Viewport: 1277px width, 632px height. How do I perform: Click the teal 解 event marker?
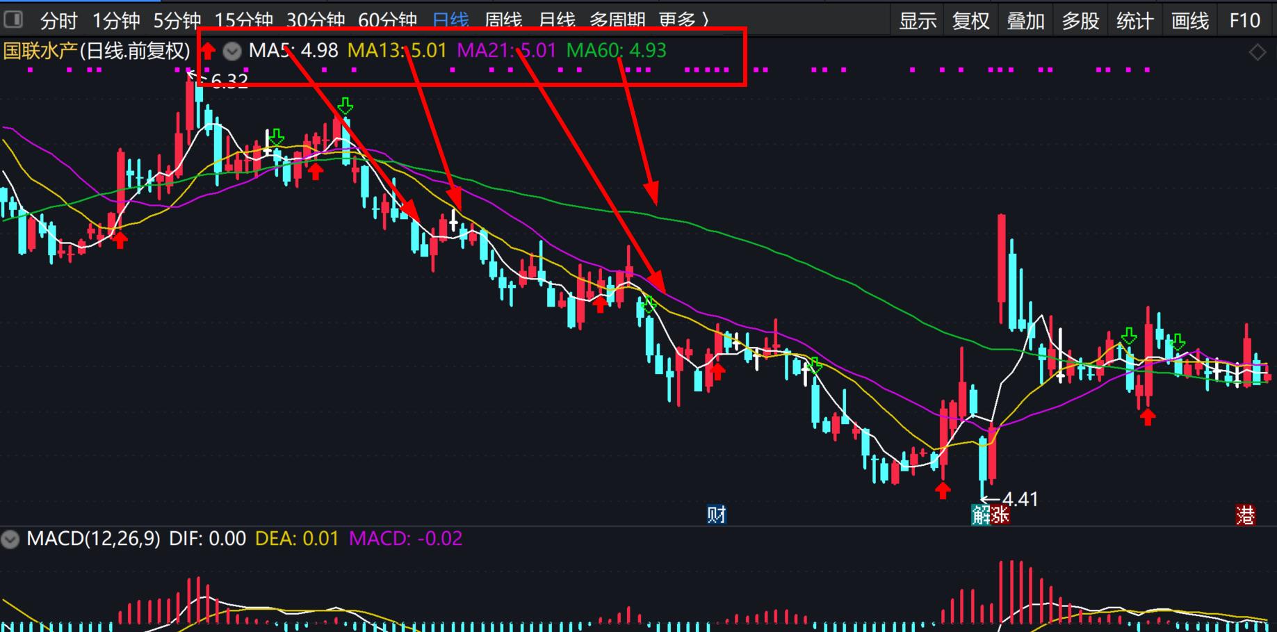980,515
